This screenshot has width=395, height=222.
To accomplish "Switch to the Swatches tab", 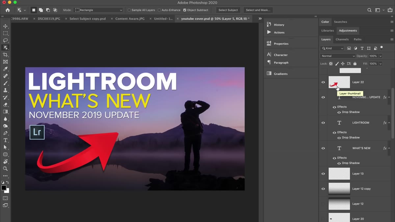I will coord(340,22).
